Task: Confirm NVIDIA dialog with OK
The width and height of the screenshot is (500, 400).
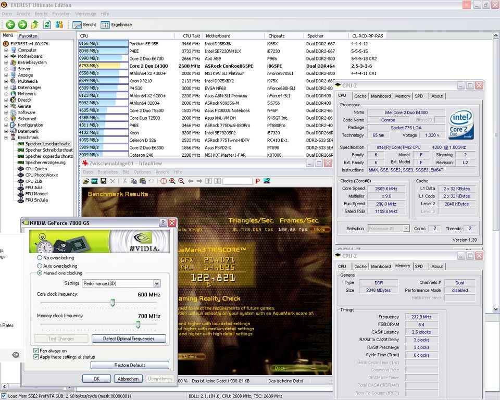Action: pyautogui.click(x=97, y=379)
